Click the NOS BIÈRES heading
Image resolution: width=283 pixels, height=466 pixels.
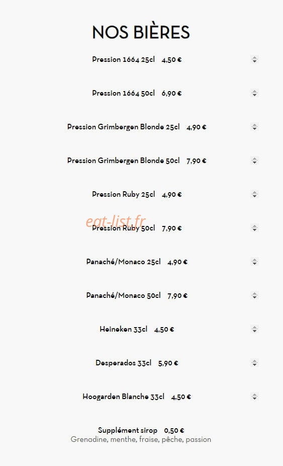click(x=141, y=32)
